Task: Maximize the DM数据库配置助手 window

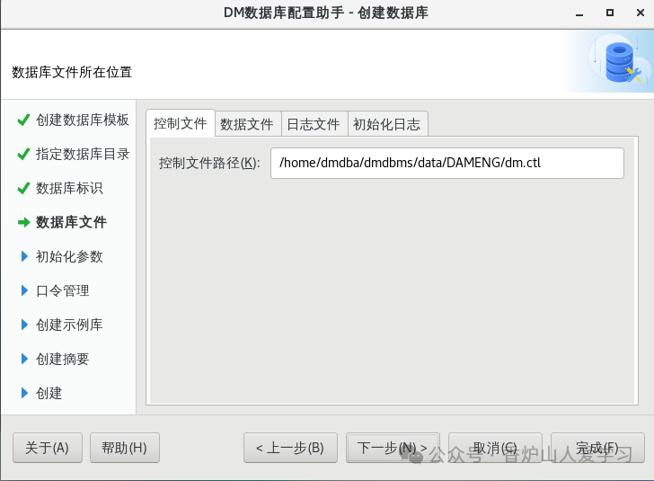Action: 610,13
